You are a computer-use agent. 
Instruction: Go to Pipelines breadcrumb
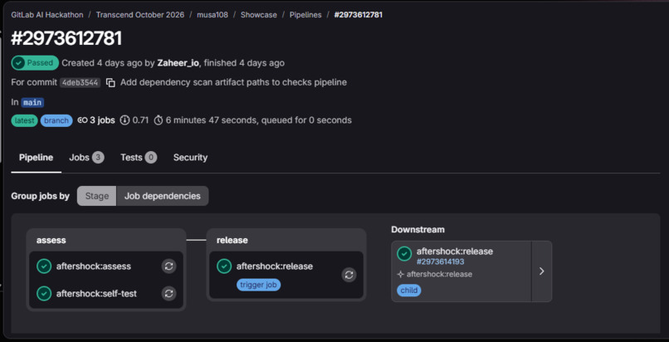pos(305,15)
